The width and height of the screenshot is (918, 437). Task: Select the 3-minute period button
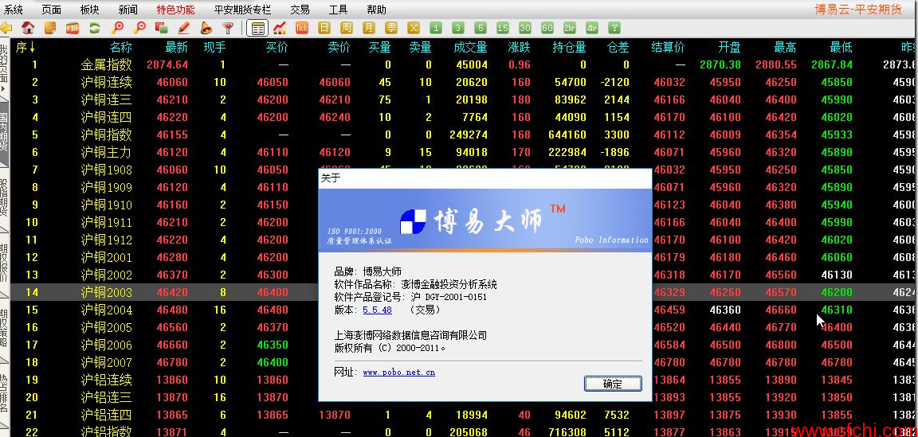point(458,28)
